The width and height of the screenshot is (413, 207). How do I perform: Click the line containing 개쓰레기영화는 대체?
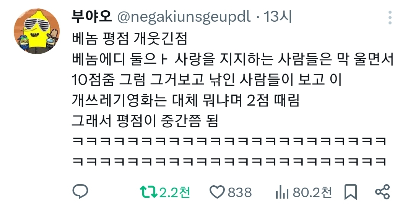tap(185, 100)
